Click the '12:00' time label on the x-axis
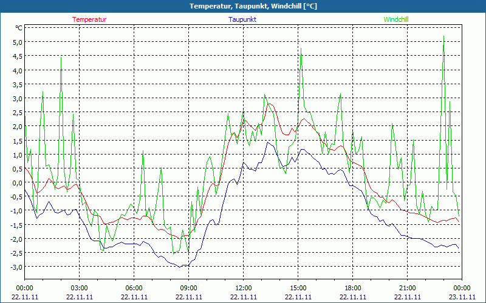Image resolution: width=486 pixels, height=303 pixels. tap(244, 288)
